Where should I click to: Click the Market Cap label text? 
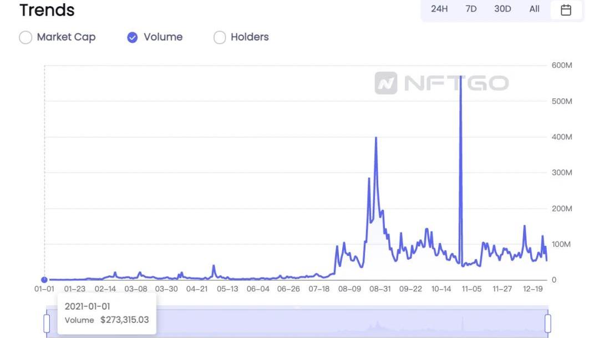point(66,37)
